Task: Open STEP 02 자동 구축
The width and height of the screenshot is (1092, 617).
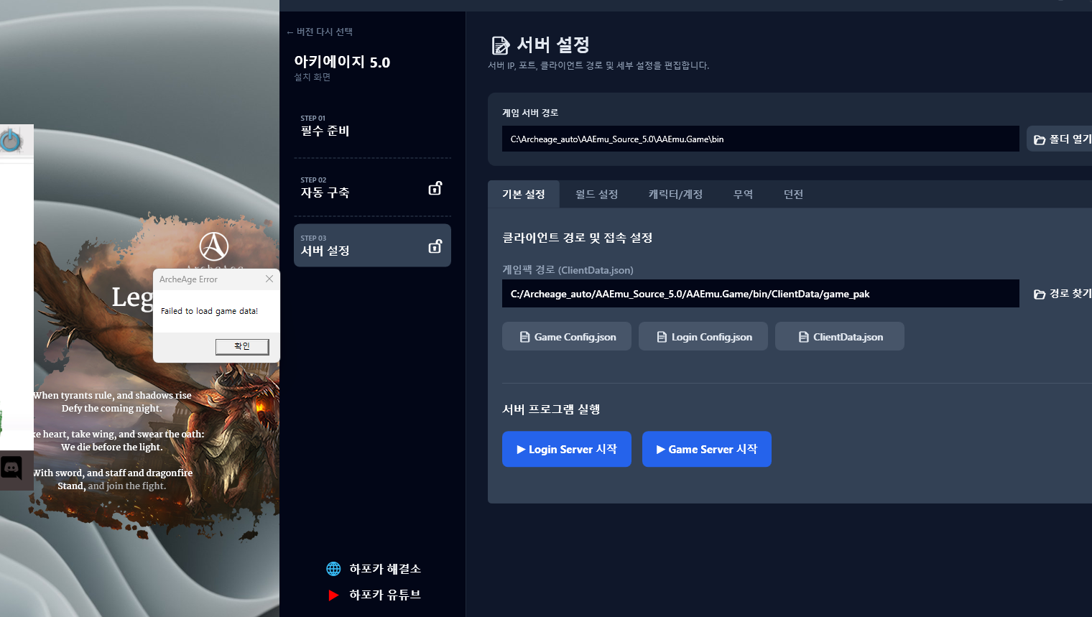Action: pyautogui.click(x=372, y=187)
